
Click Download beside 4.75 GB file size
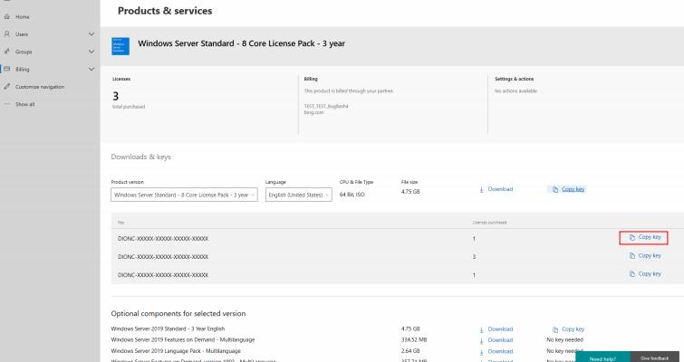[500, 189]
